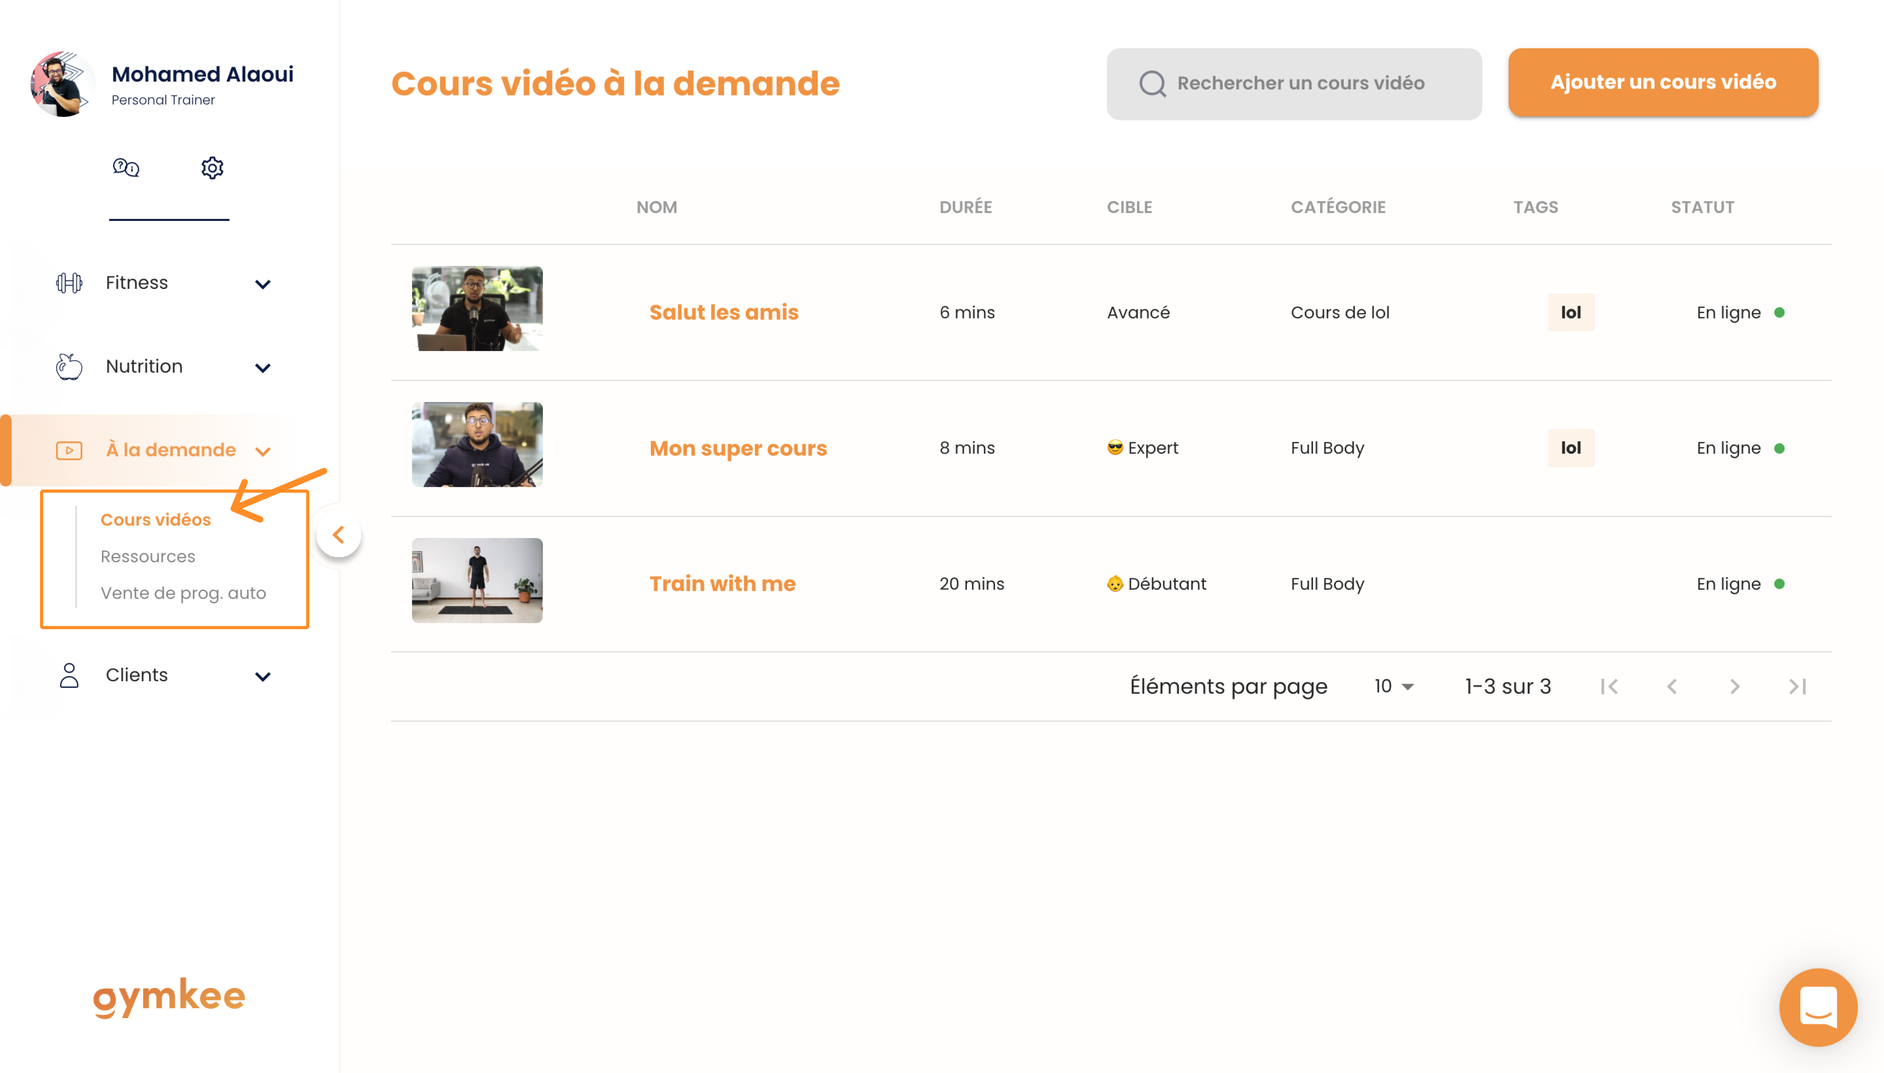Go to previous page of results
Image resolution: width=1884 pixels, height=1073 pixels.
coord(1672,687)
